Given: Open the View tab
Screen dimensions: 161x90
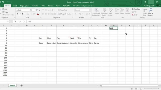Looking at the screenshot, I should (x=58, y=6).
